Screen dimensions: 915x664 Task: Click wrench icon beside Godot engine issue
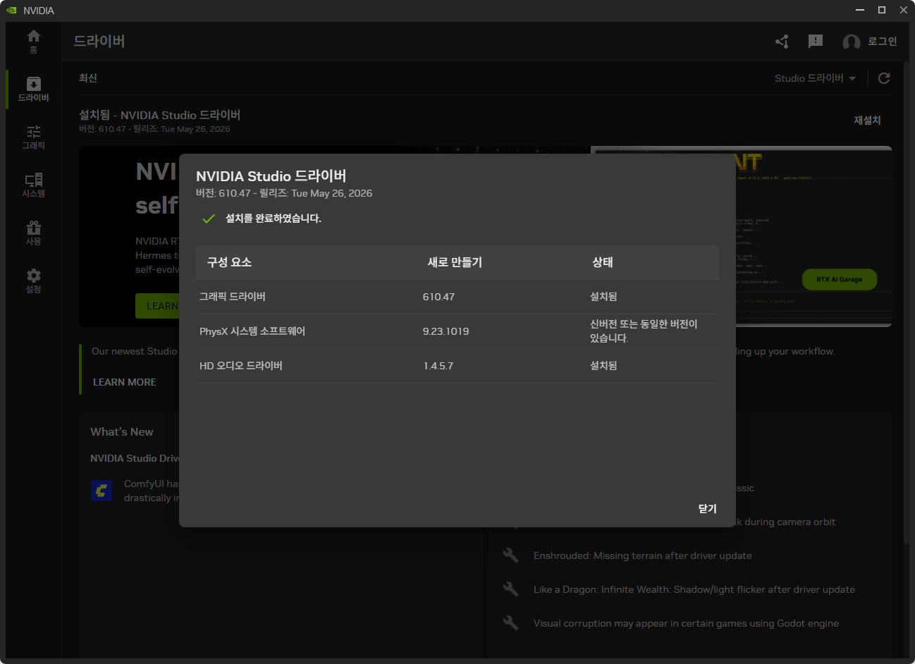pos(511,623)
